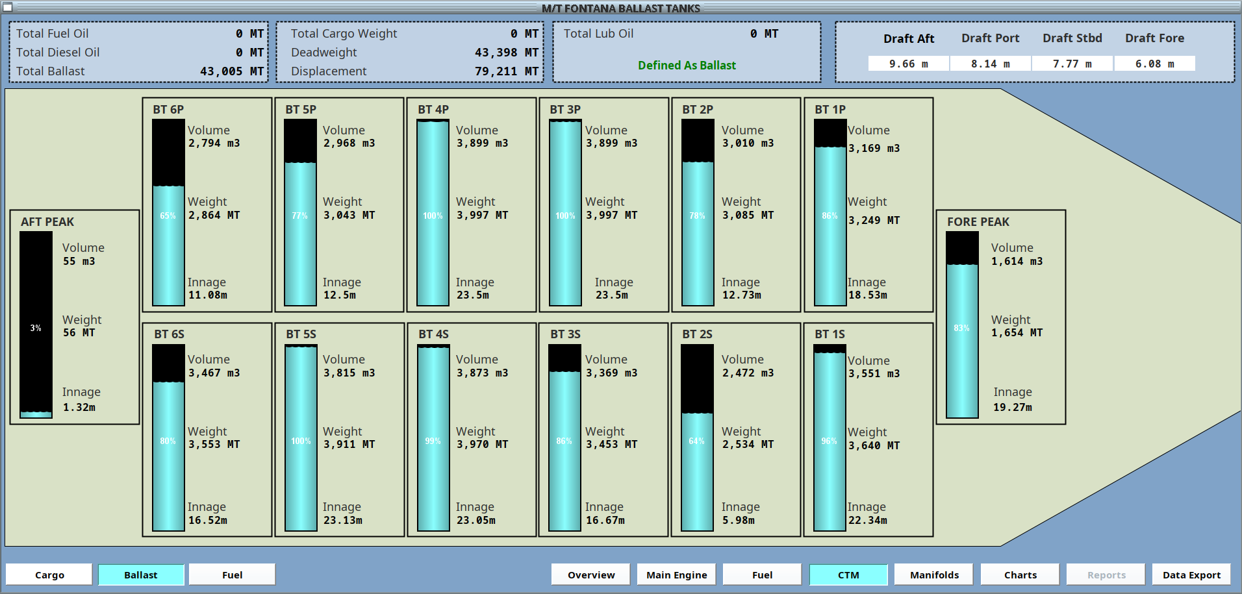Click BT 5P volume 2,968 m3
The height and width of the screenshot is (594, 1242).
[349, 143]
